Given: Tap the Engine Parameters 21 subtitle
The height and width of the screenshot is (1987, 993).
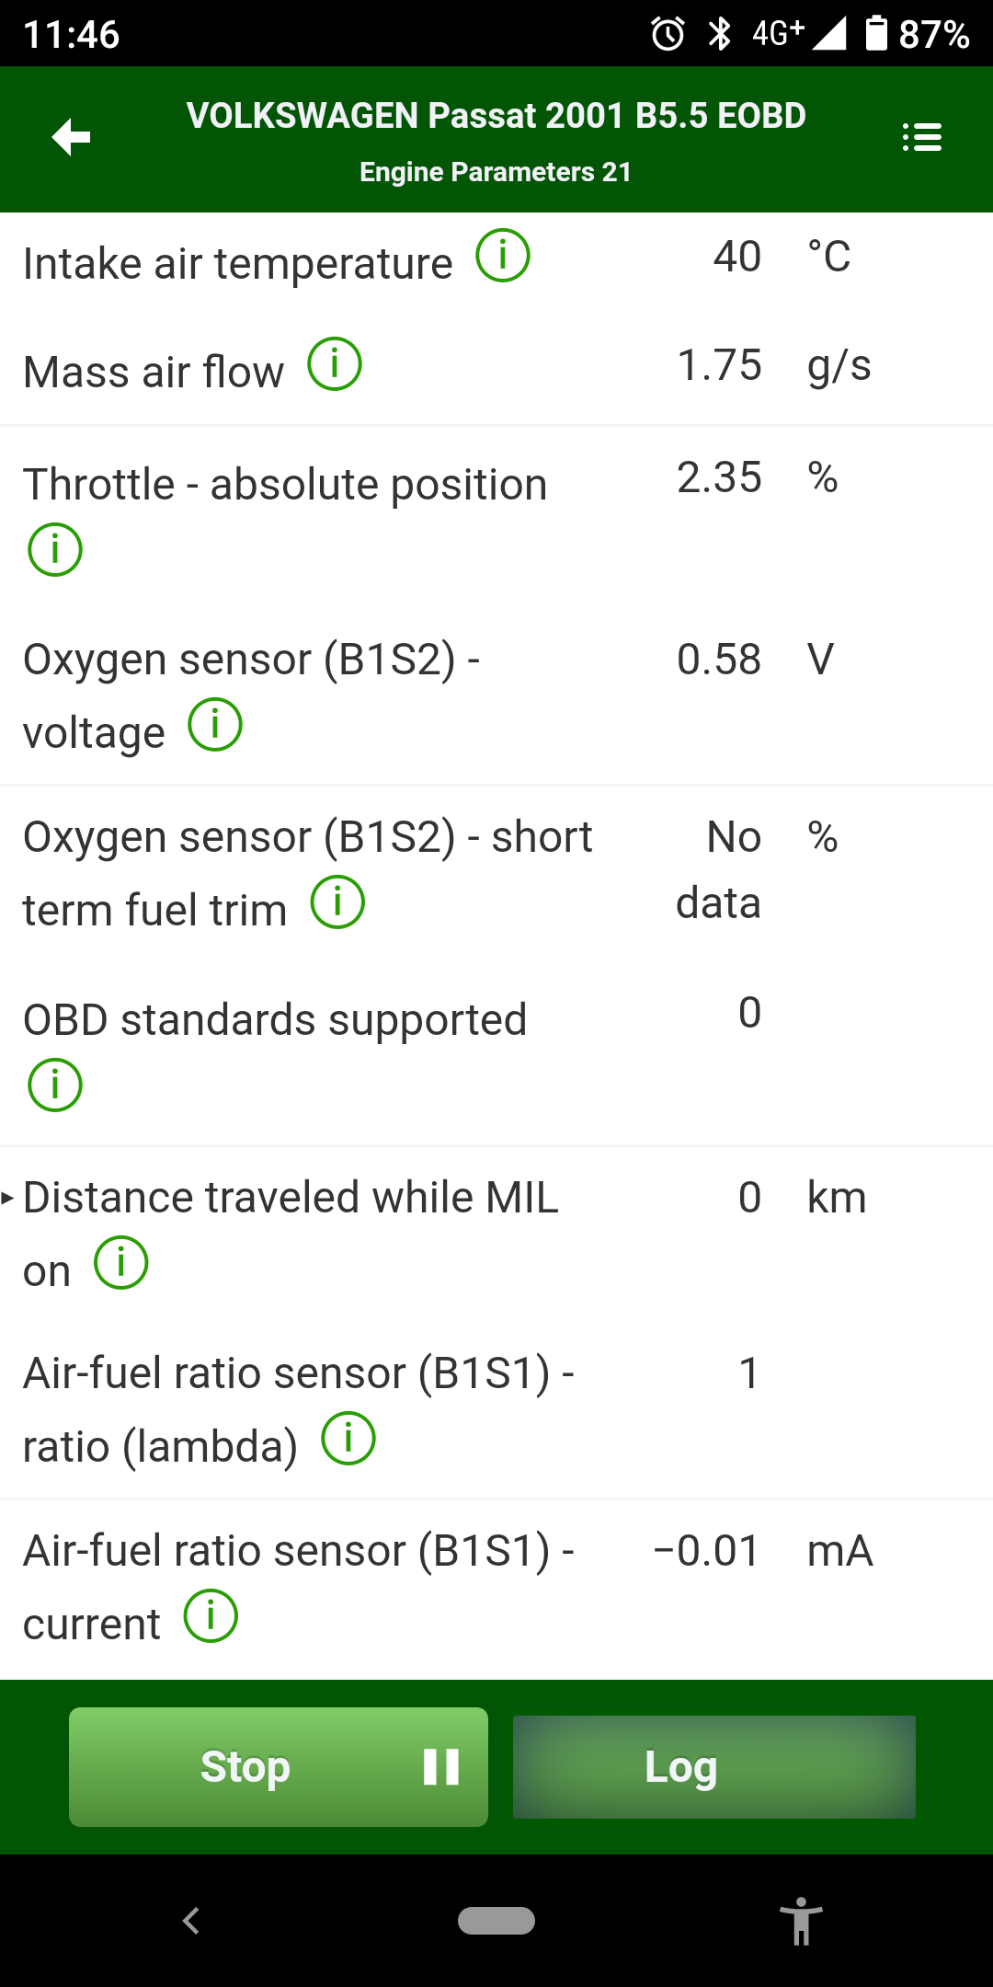Looking at the screenshot, I should [x=496, y=172].
